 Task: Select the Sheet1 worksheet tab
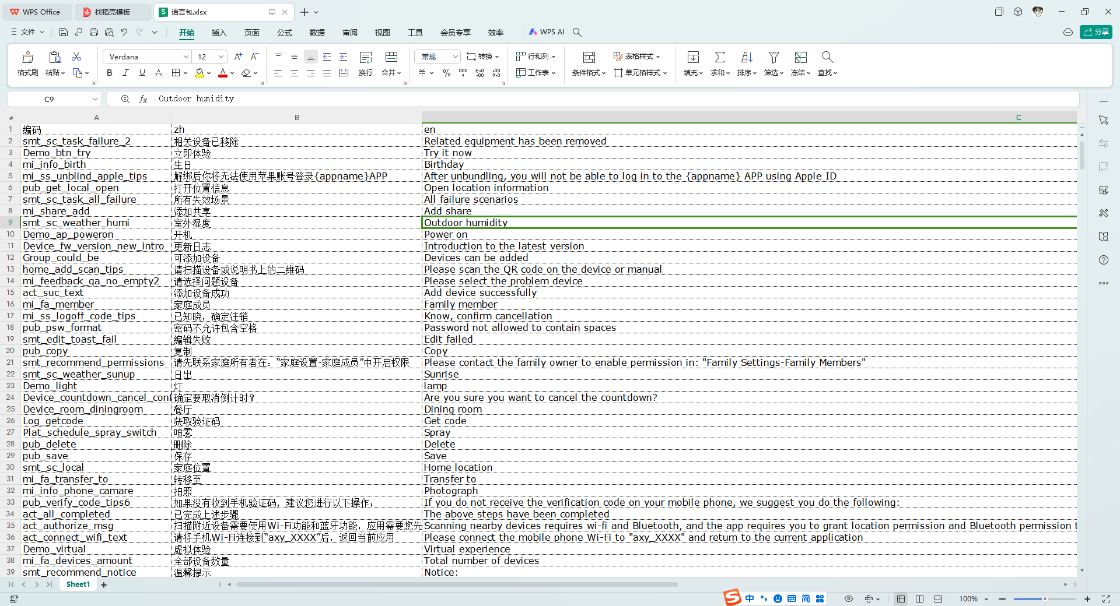(x=78, y=584)
